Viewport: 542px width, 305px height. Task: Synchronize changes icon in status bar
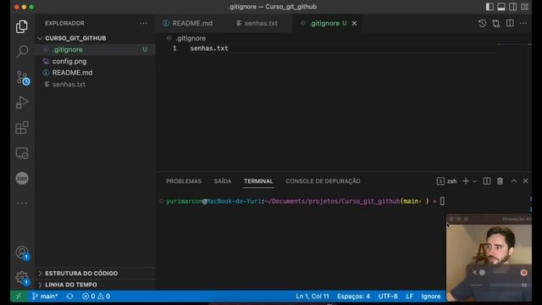click(x=69, y=297)
